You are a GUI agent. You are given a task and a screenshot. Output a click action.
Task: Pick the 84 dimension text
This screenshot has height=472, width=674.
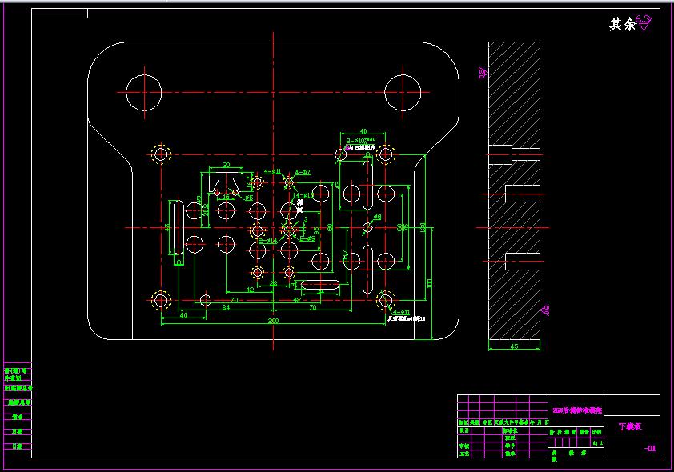coord(226,307)
